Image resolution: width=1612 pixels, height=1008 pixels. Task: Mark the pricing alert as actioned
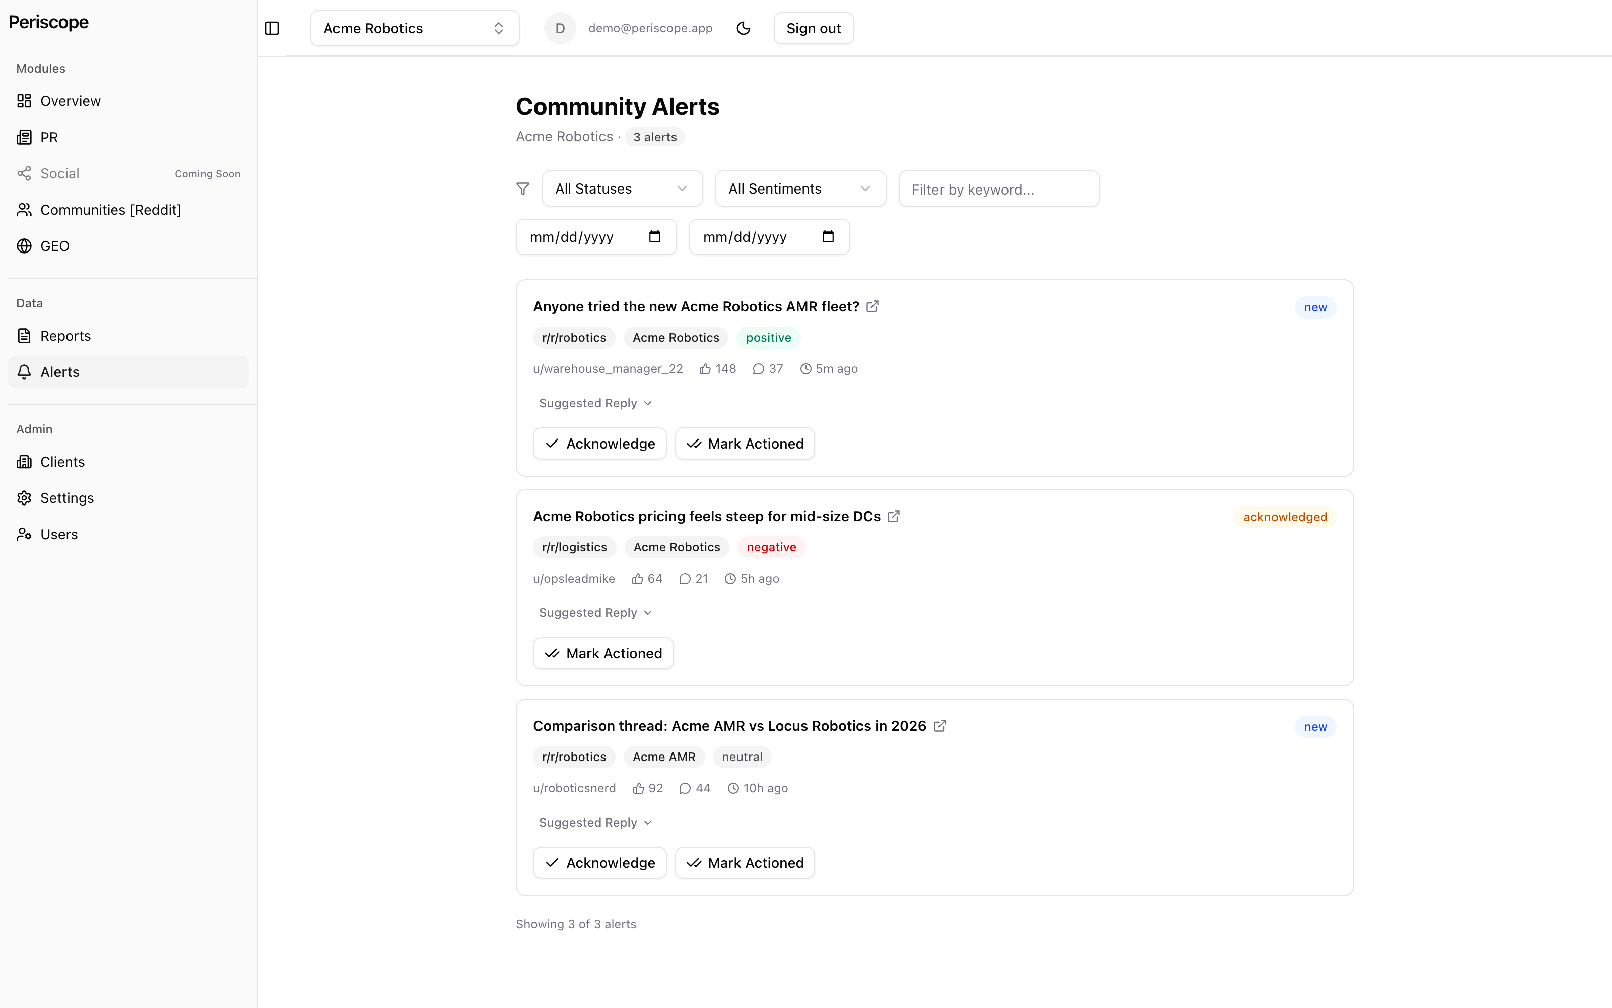[603, 653]
